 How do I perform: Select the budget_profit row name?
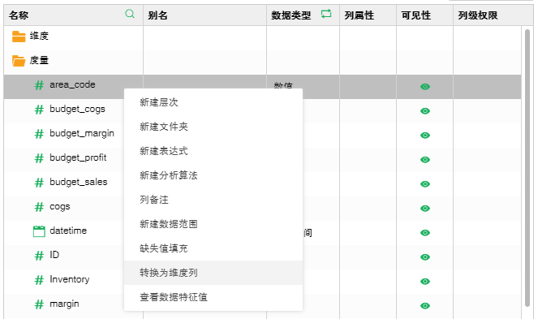(78, 158)
